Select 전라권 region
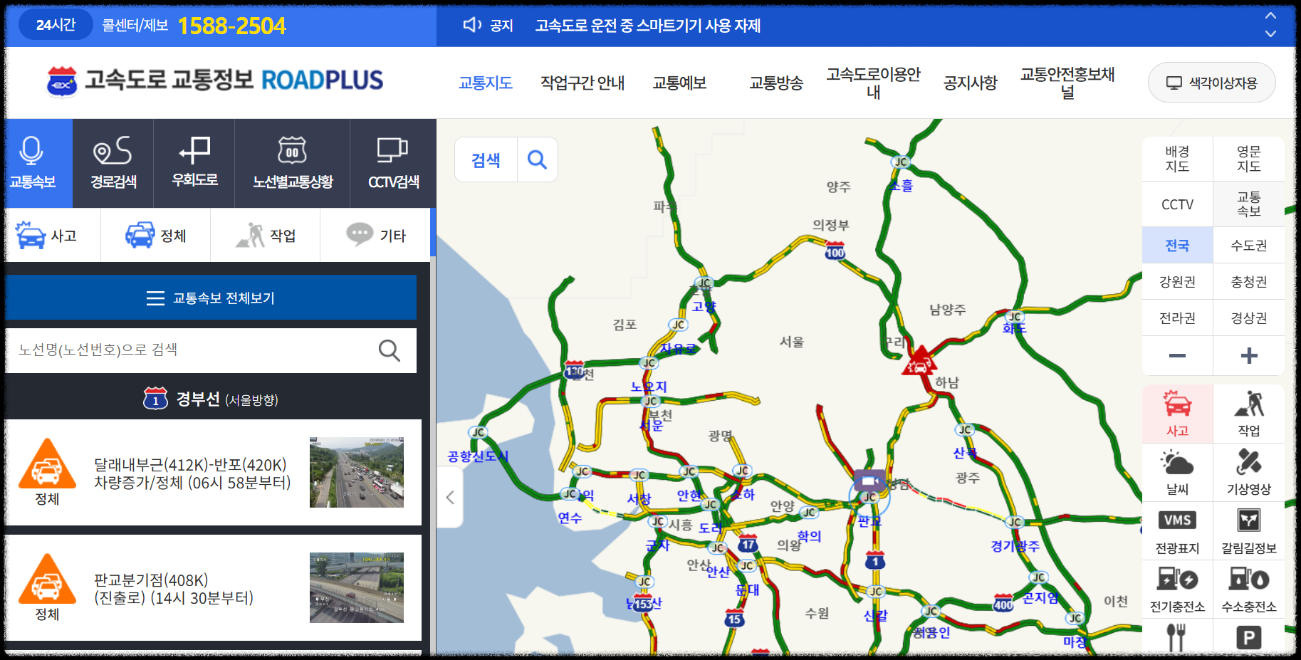Image resolution: width=1301 pixels, height=660 pixels. pos(1177,318)
